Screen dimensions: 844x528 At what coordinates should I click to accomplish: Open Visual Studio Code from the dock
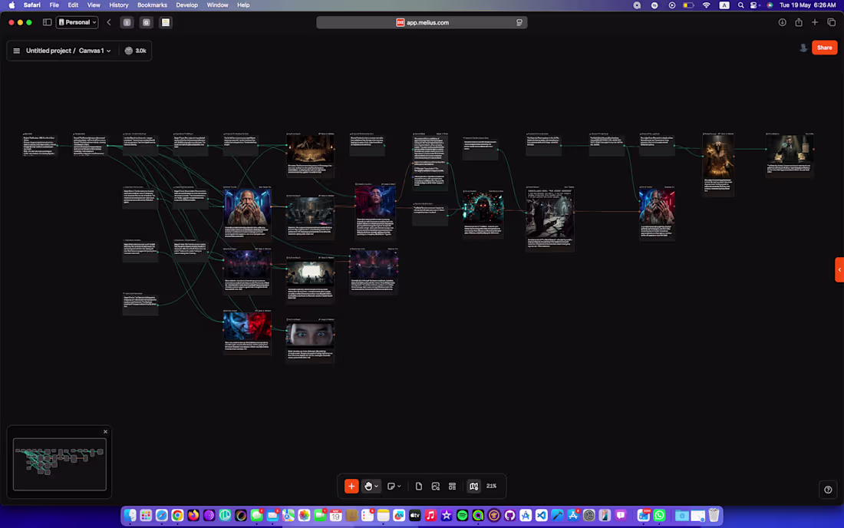click(x=542, y=515)
